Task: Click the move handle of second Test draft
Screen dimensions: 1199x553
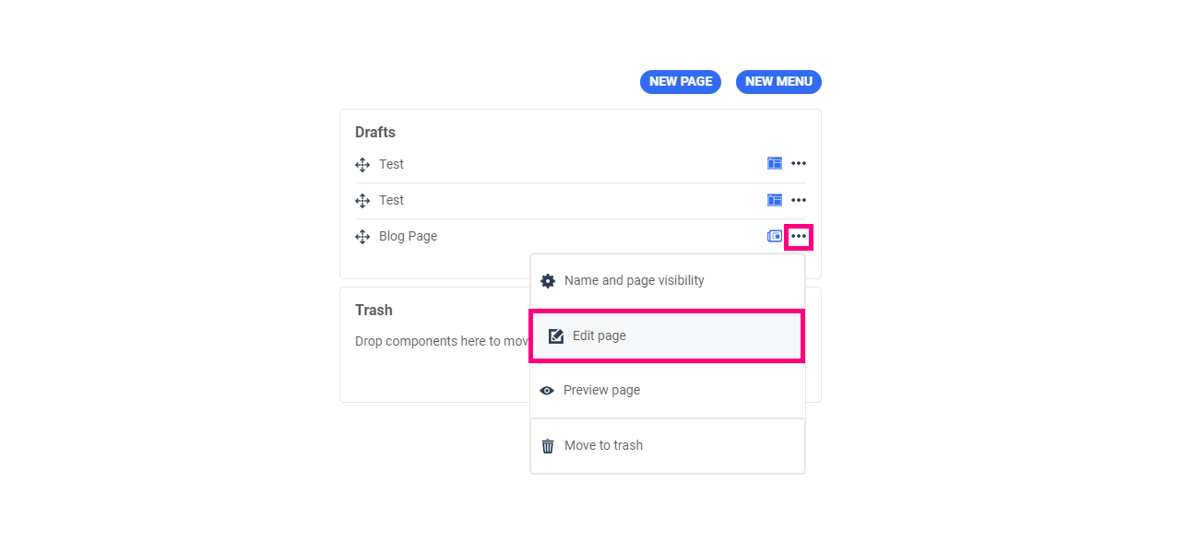Action: tap(362, 201)
